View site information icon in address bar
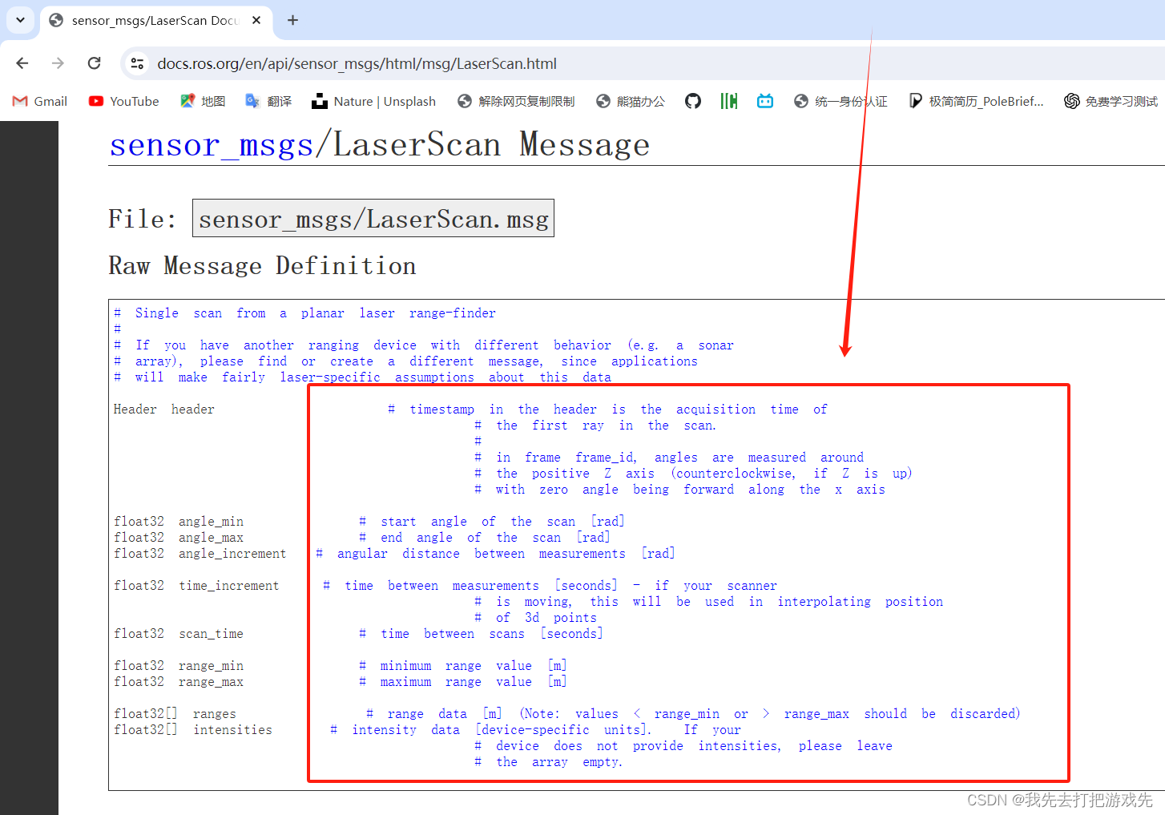The image size is (1165, 815). click(x=138, y=63)
